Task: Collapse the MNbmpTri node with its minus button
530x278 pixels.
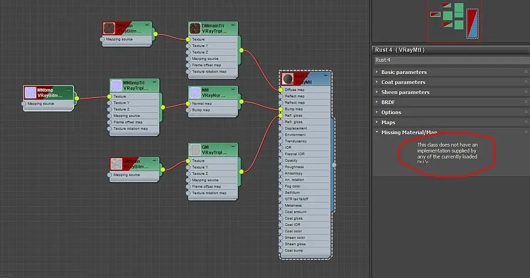Action: coord(154,83)
